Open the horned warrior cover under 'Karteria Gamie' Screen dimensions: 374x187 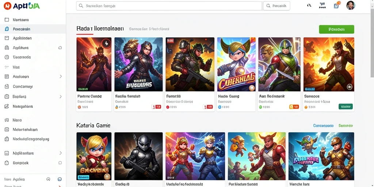point(257,156)
